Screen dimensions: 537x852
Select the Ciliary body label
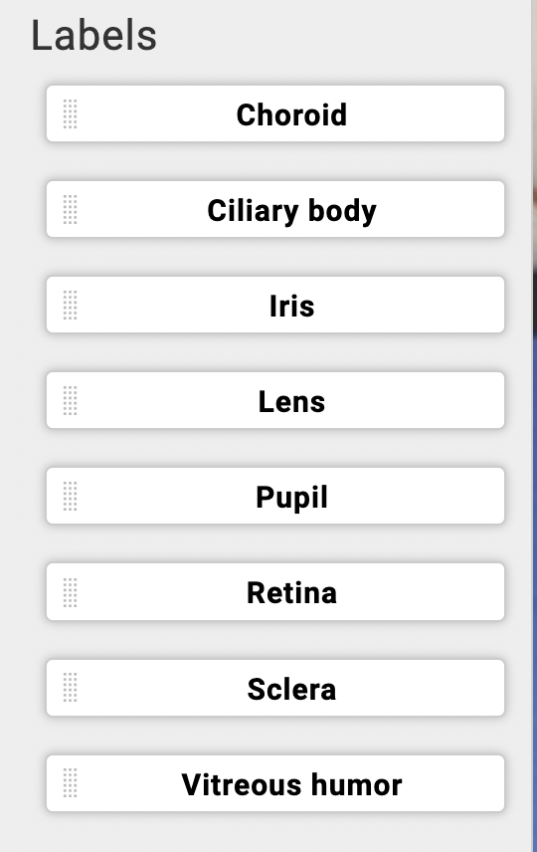pyautogui.click(x=275, y=209)
